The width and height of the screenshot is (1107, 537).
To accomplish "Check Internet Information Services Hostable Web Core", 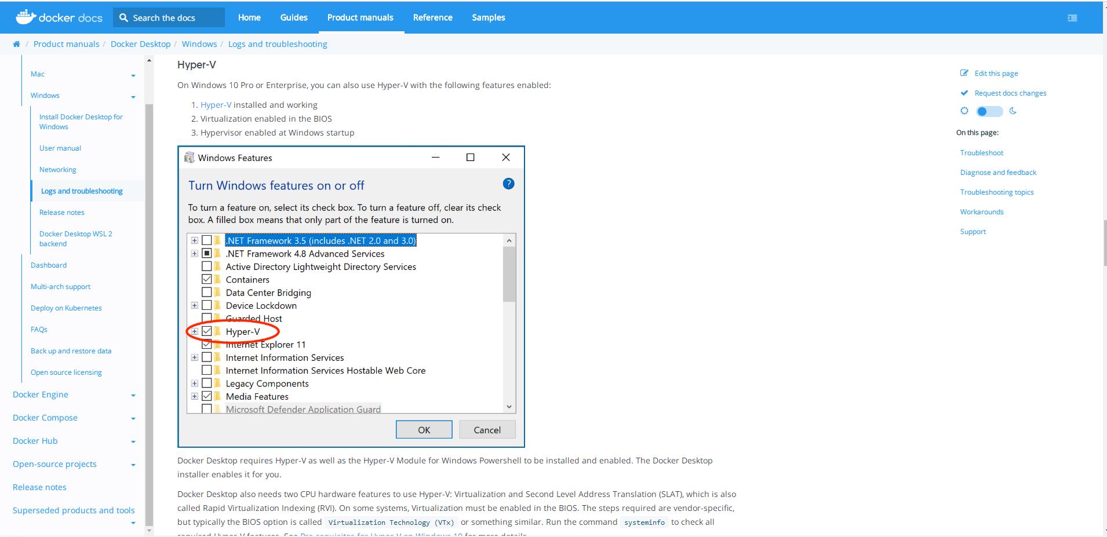I will pos(206,370).
